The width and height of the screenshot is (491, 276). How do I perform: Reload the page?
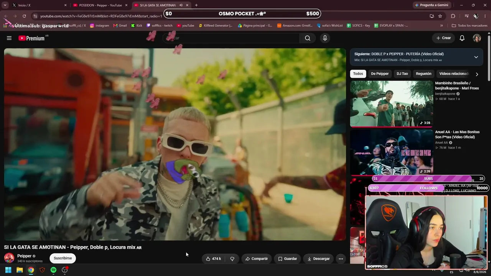(24, 16)
